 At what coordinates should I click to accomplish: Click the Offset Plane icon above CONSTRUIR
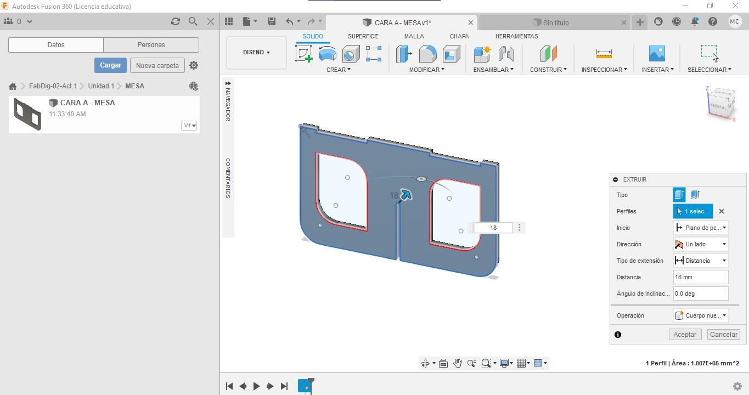click(x=548, y=54)
